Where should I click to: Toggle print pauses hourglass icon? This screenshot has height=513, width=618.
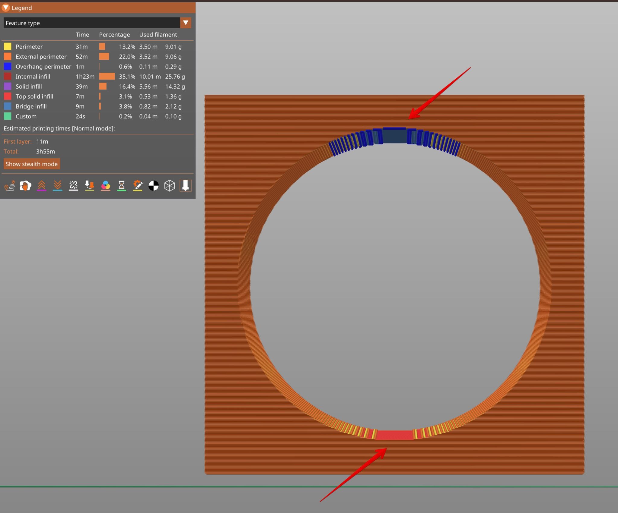(x=122, y=186)
